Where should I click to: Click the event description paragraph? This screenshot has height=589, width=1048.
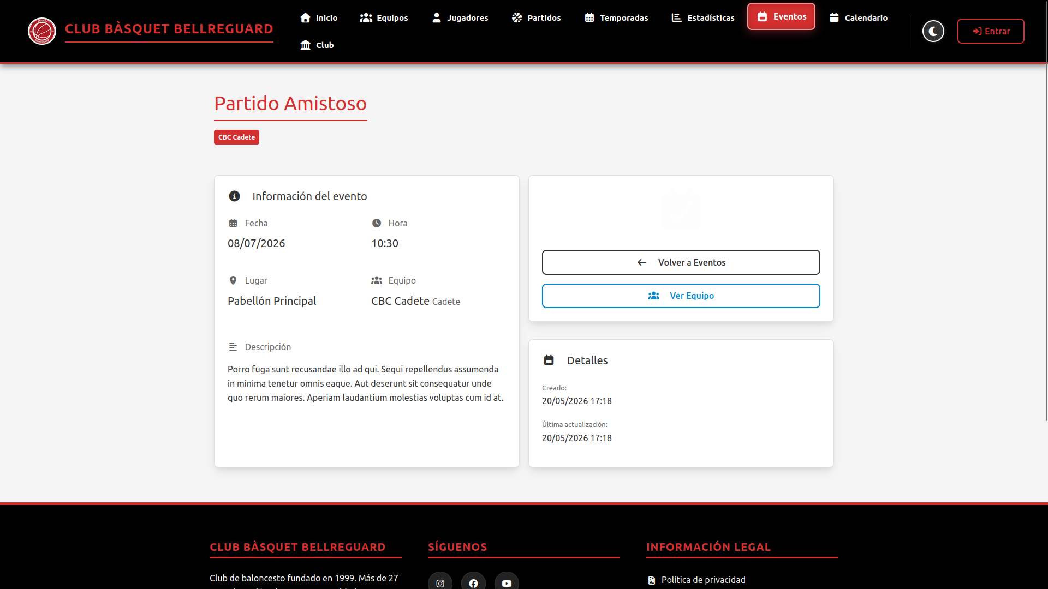coord(366,383)
